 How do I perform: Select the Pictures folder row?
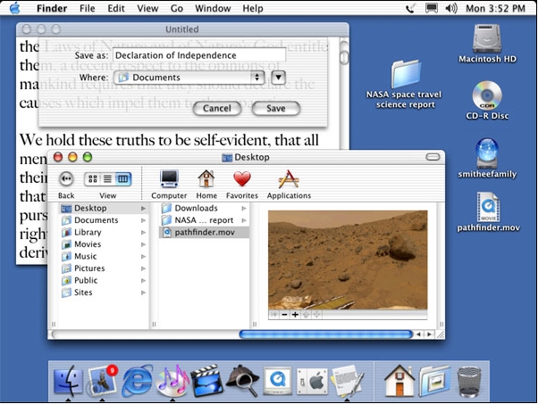(x=104, y=268)
